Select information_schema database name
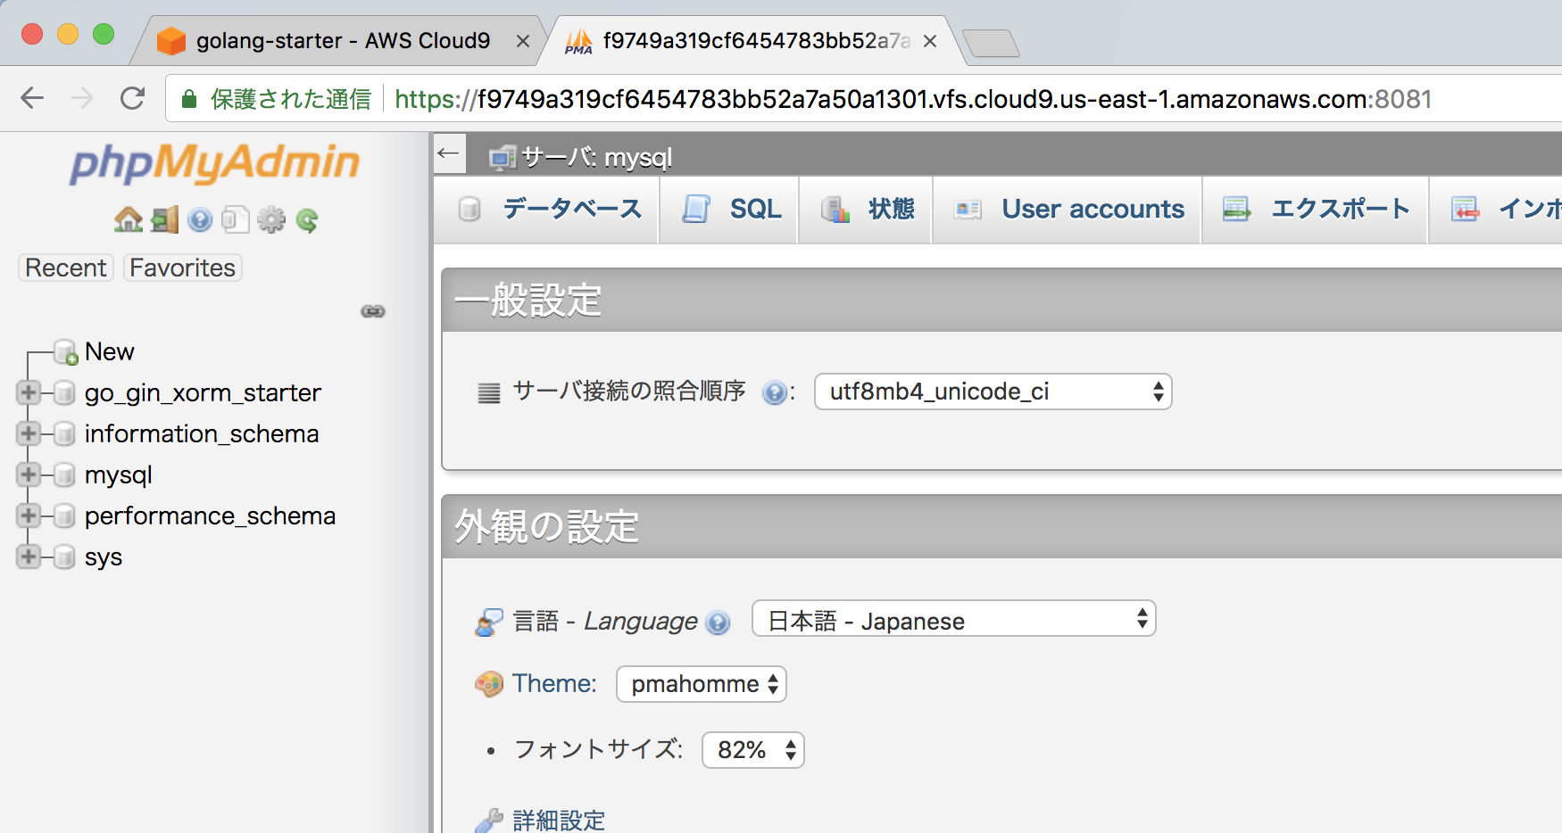This screenshot has height=833, width=1562. point(202,433)
